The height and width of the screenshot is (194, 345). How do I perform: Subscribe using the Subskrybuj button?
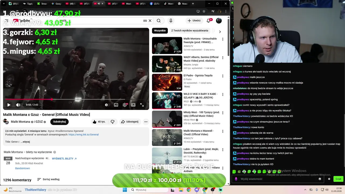tap(59, 122)
